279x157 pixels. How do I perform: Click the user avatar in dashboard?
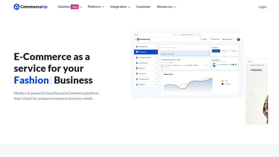(x=238, y=39)
